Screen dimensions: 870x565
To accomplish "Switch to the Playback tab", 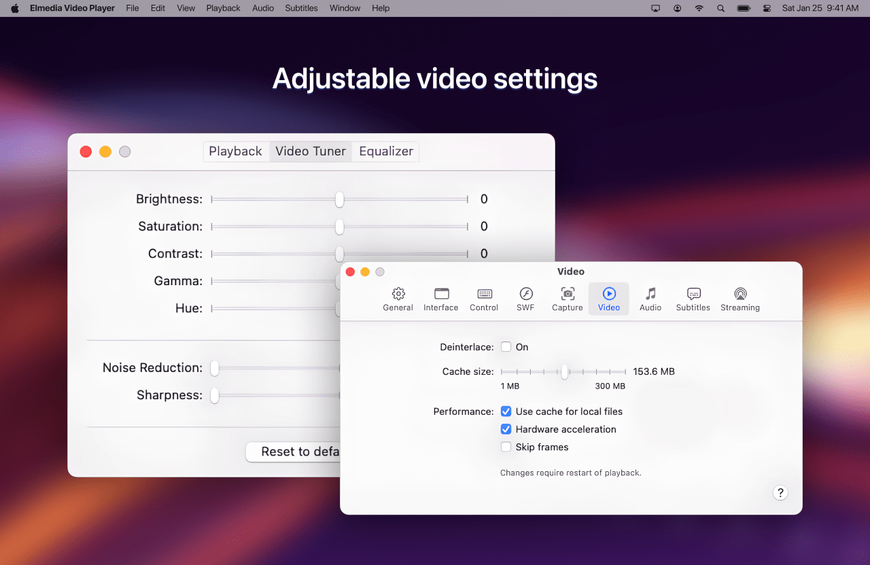I will tap(235, 151).
